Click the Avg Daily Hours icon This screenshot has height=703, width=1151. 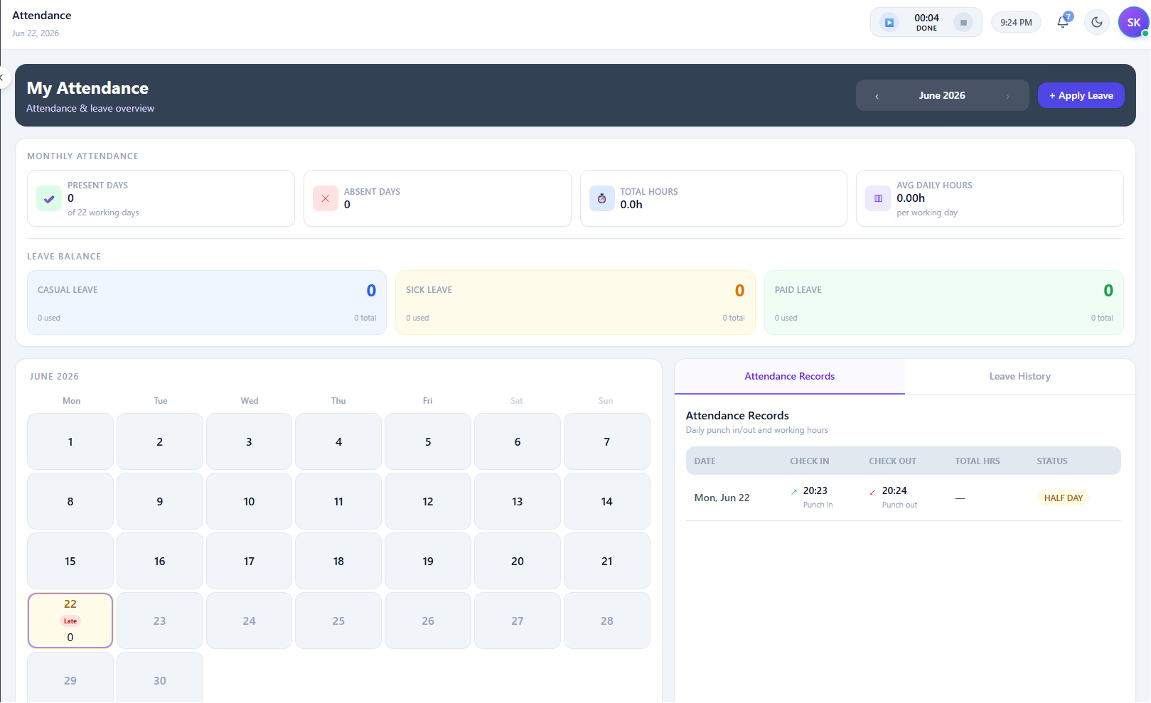pos(878,198)
